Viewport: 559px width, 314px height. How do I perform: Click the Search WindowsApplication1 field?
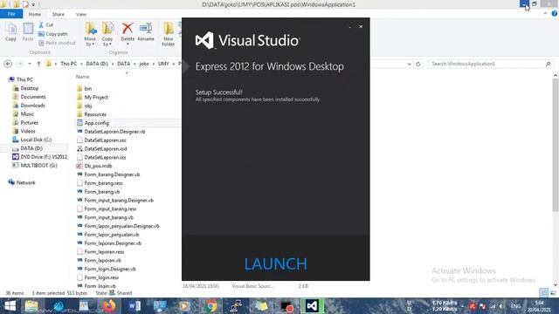coord(490,64)
